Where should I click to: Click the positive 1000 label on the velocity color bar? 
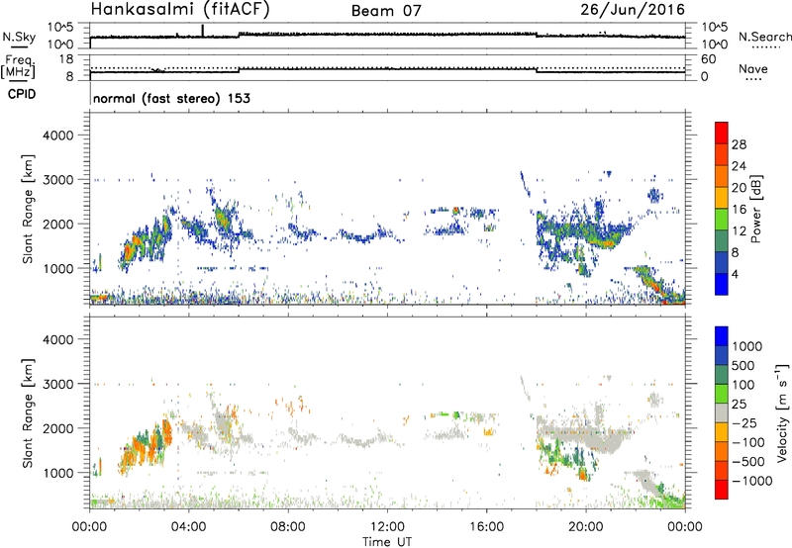pos(747,346)
